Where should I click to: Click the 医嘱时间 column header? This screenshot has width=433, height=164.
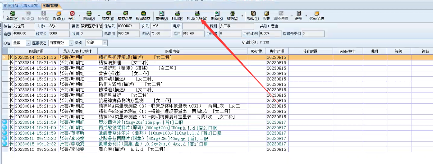pyautogui.click(x=36, y=51)
